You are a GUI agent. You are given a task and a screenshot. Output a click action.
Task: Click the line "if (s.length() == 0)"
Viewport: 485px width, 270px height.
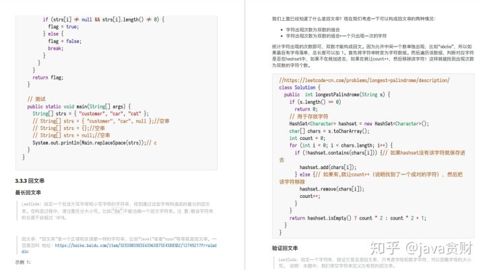point(315,102)
